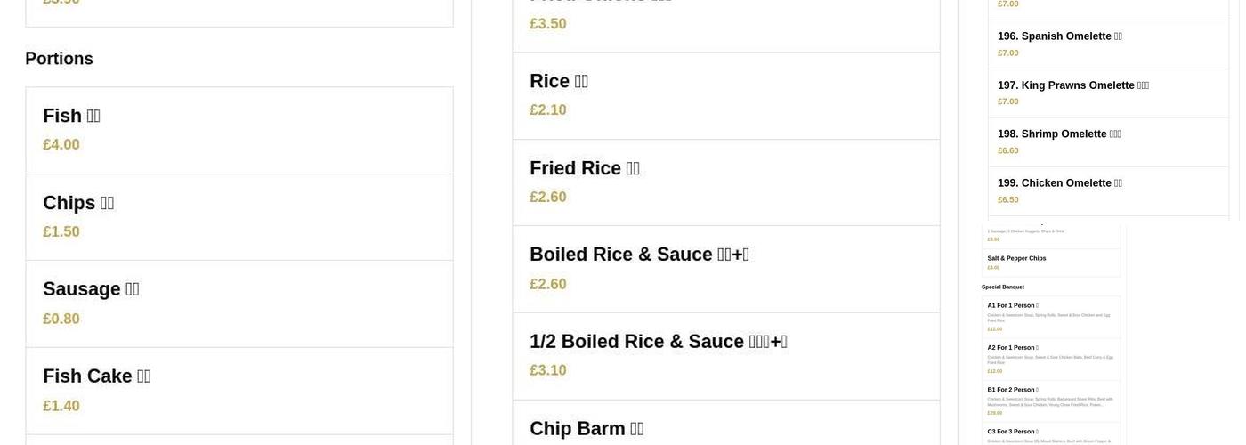This screenshot has height=445, width=1246.
Task: Pick the Fish Cake menu item
Action: 239,391
